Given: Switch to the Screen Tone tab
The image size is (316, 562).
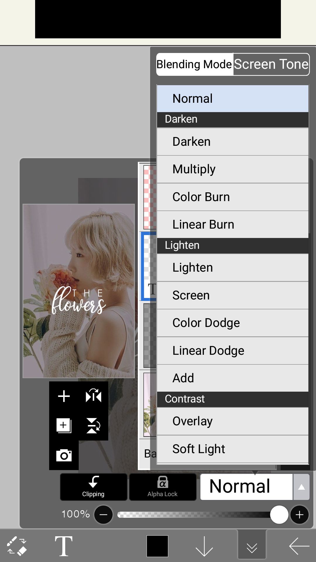Looking at the screenshot, I should point(271,64).
